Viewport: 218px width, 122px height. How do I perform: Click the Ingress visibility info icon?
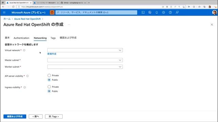point(25,87)
